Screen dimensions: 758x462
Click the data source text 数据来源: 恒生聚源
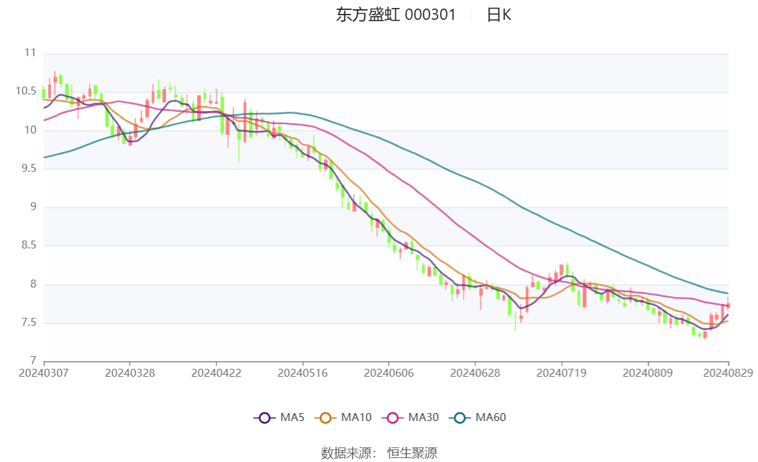[379, 453]
